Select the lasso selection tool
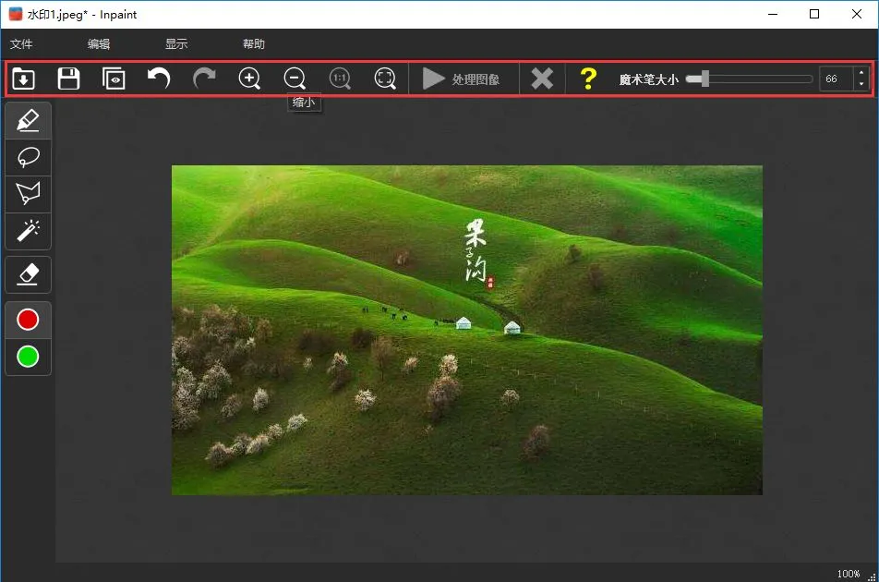The image size is (879, 582). pyautogui.click(x=28, y=157)
